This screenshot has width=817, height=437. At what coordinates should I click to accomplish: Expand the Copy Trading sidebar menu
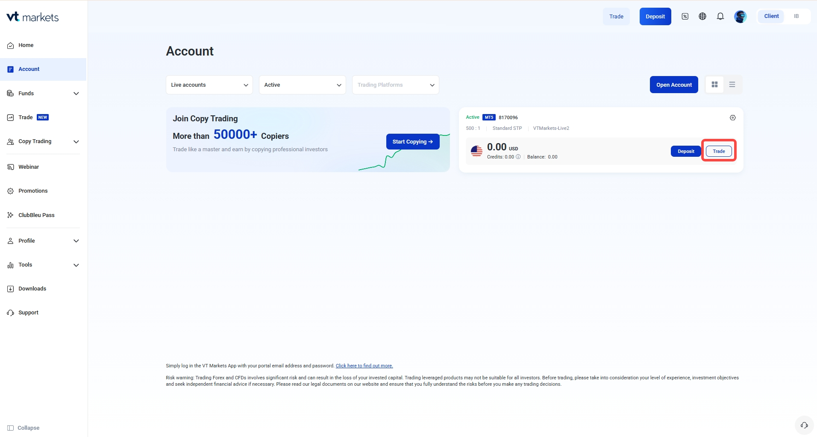(x=43, y=141)
